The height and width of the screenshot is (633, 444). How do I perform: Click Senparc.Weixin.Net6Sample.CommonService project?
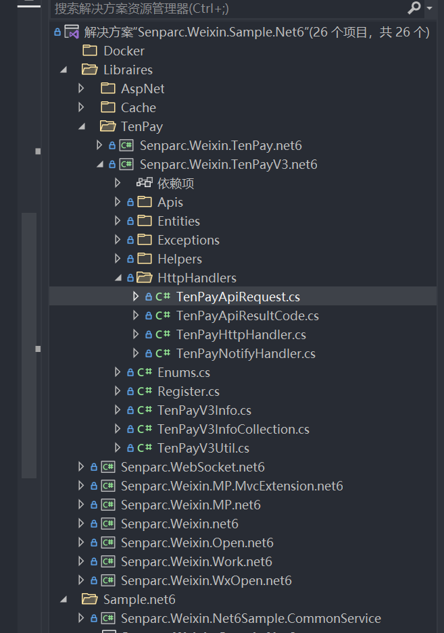click(x=249, y=617)
